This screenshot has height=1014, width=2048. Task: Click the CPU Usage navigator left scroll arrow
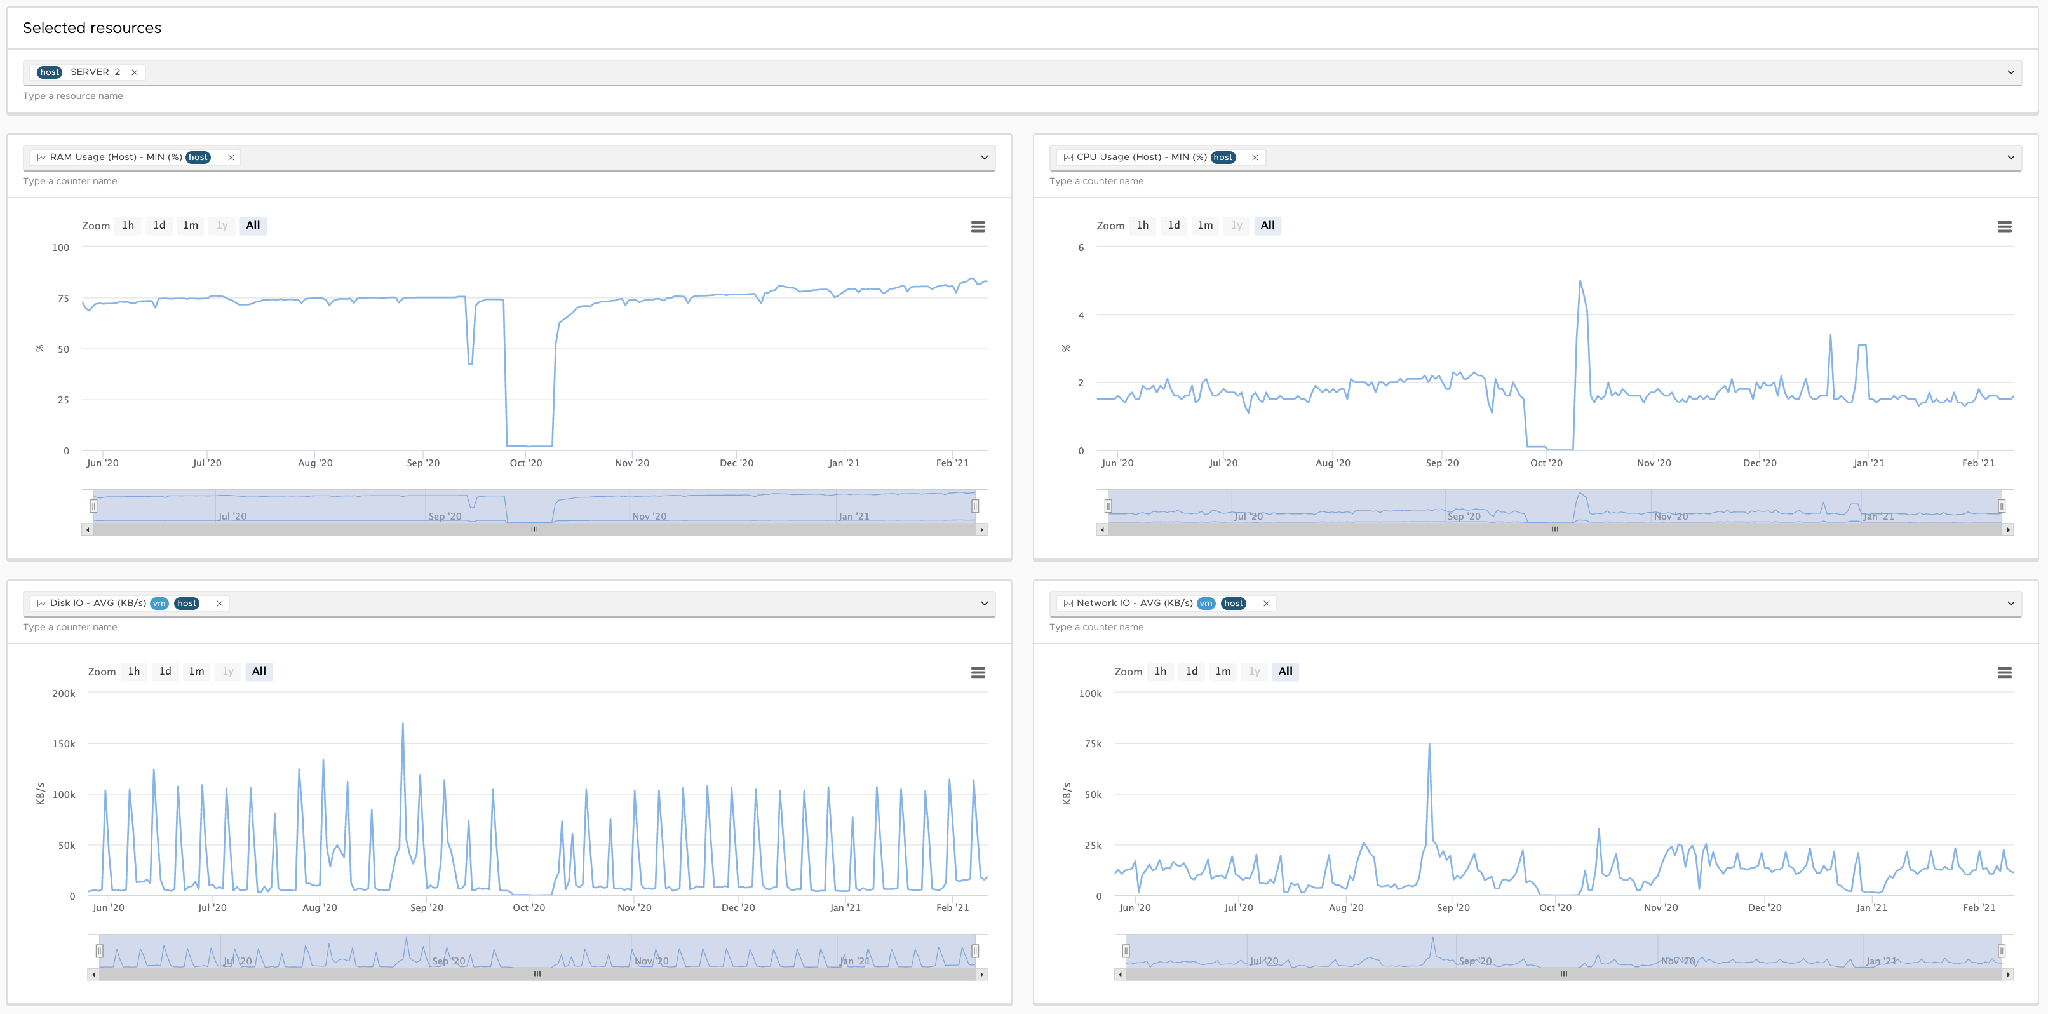click(x=1102, y=530)
